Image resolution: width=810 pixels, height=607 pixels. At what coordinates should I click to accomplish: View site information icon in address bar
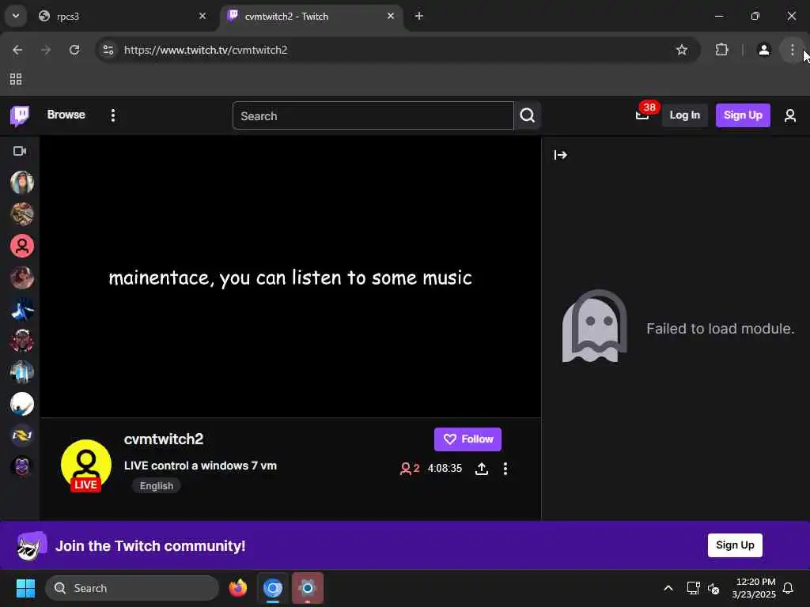click(x=108, y=50)
